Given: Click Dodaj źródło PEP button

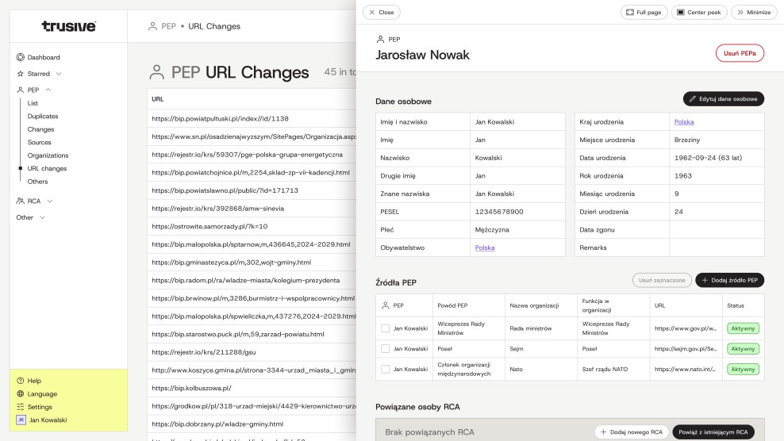Looking at the screenshot, I should 729,280.
